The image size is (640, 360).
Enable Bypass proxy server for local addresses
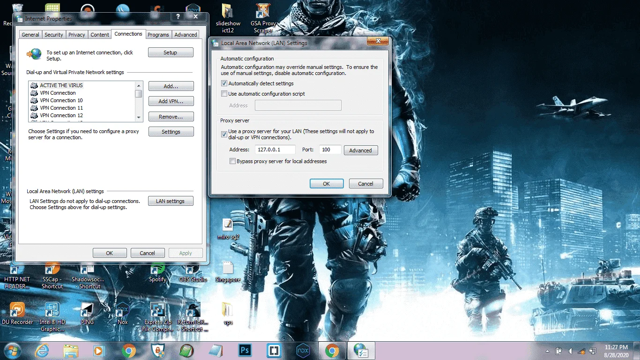(232, 161)
